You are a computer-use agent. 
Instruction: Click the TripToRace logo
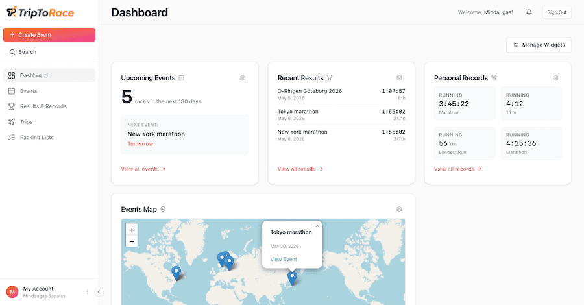coord(40,13)
